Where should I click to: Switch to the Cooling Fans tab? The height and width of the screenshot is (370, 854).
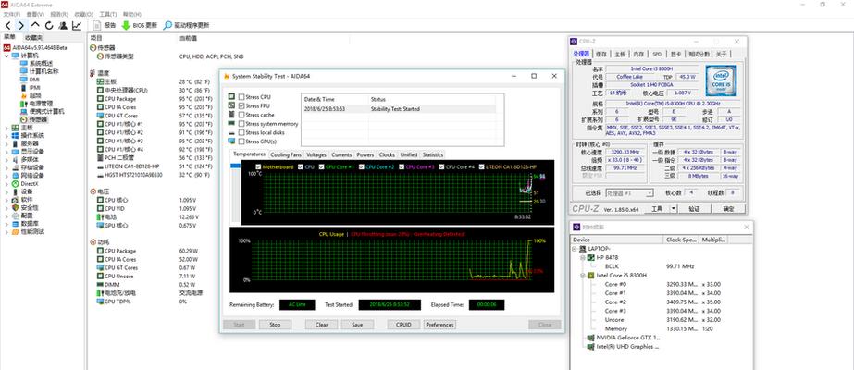[285, 155]
